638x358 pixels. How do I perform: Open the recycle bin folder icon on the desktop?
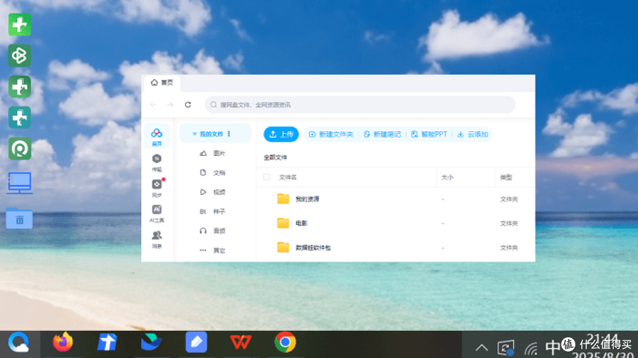click(x=19, y=218)
